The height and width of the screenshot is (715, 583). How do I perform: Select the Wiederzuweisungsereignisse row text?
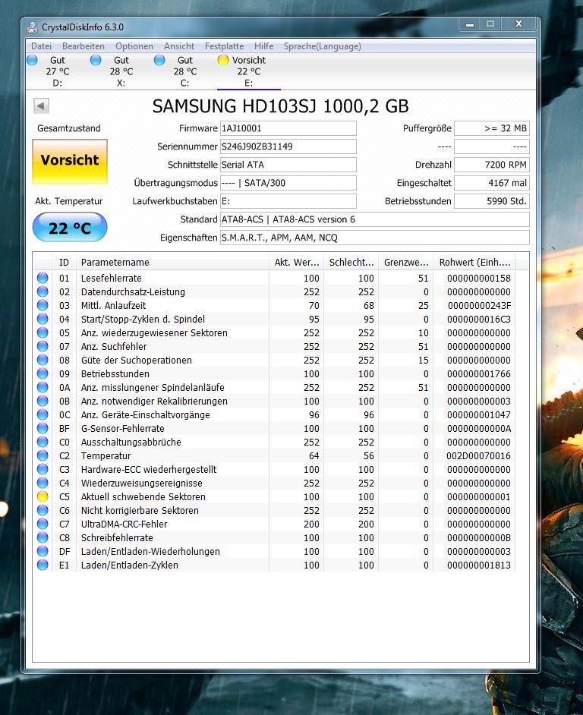[x=141, y=483]
